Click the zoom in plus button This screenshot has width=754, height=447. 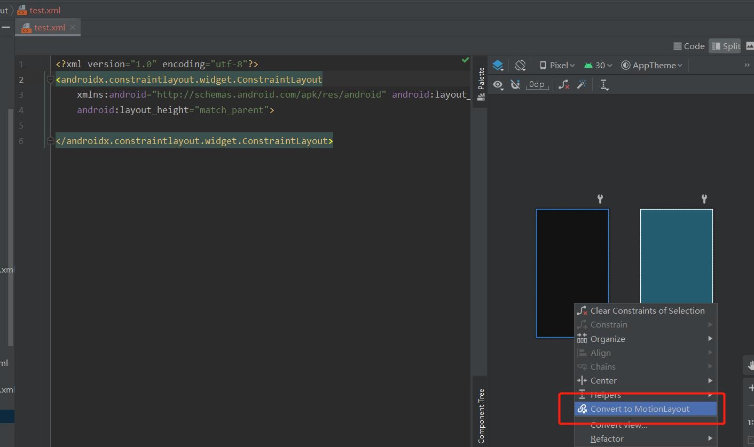750,388
